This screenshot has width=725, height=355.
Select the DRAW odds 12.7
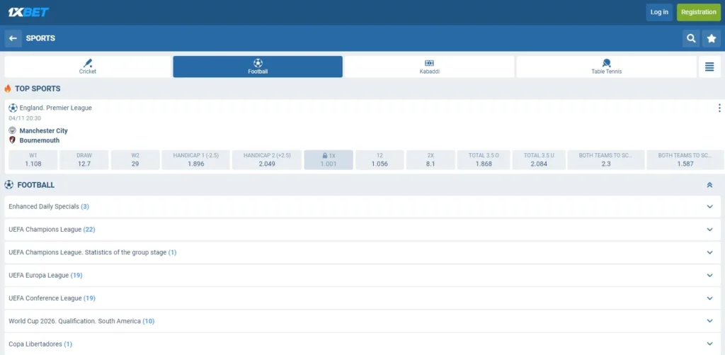(x=84, y=159)
